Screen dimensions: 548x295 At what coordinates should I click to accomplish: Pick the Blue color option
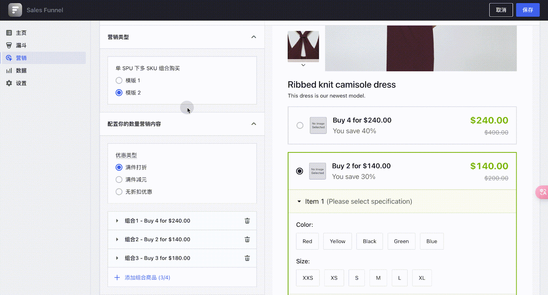pyautogui.click(x=432, y=241)
